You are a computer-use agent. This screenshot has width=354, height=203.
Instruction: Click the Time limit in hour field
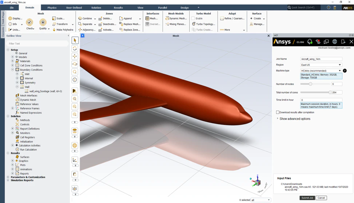(321, 100)
